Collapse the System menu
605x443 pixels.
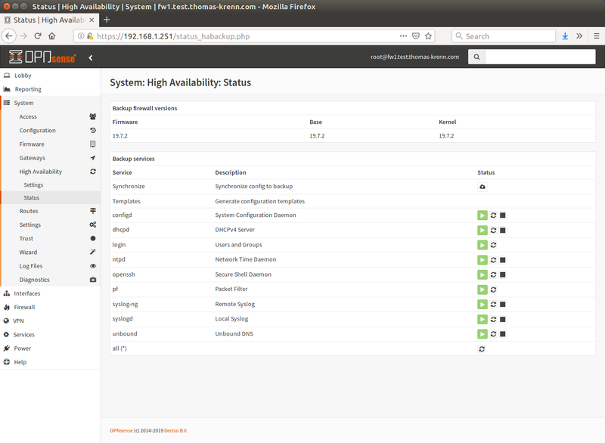tap(51, 103)
